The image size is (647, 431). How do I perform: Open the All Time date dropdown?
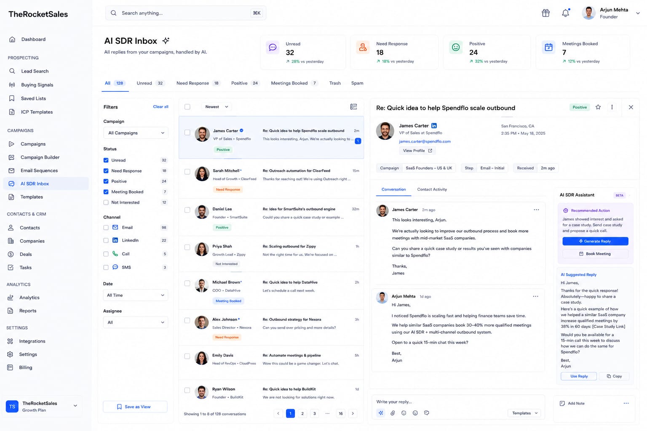[x=136, y=295]
